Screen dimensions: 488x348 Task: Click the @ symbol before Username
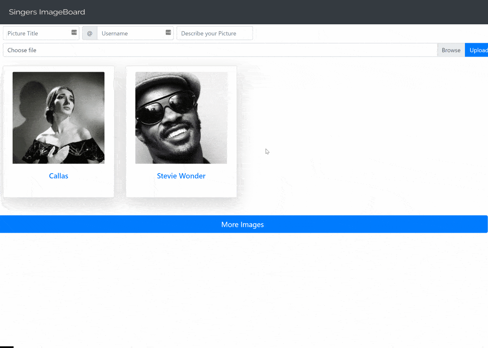90,34
